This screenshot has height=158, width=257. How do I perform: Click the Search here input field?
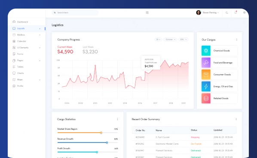(x=75, y=12)
